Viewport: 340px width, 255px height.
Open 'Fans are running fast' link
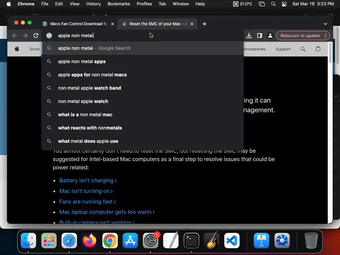click(87, 202)
